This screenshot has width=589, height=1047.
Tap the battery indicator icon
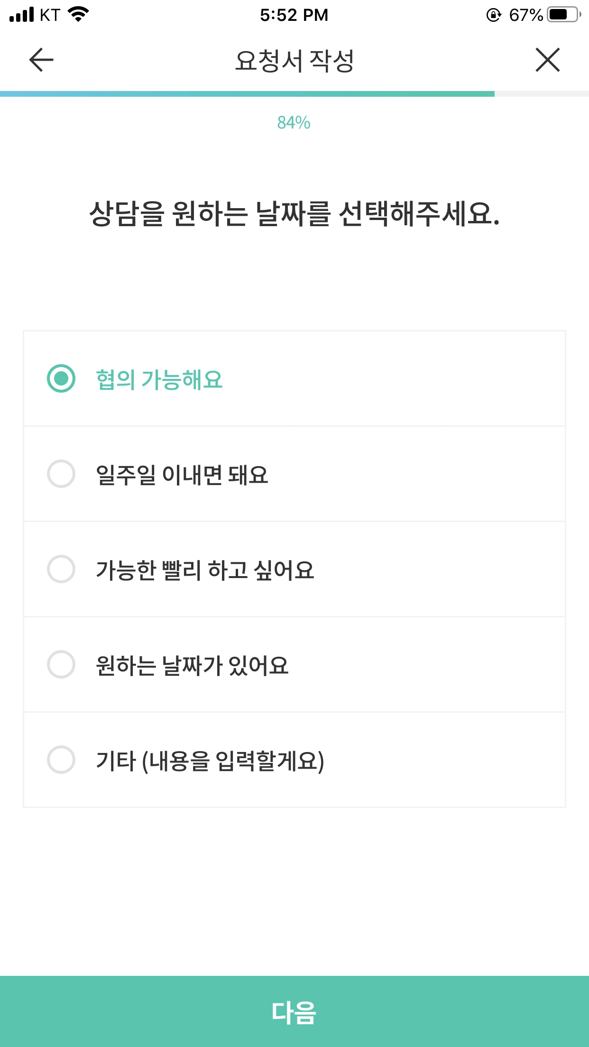tap(563, 15)
